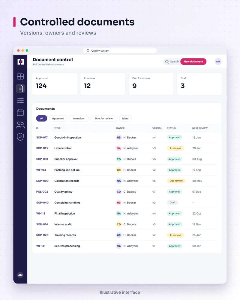Click NA avatar in SOP-022 row
The image size is (240, 300).
click(119, 148)
